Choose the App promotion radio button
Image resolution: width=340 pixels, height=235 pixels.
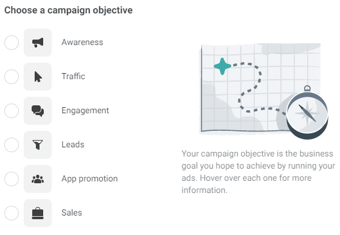coord(12,179)
